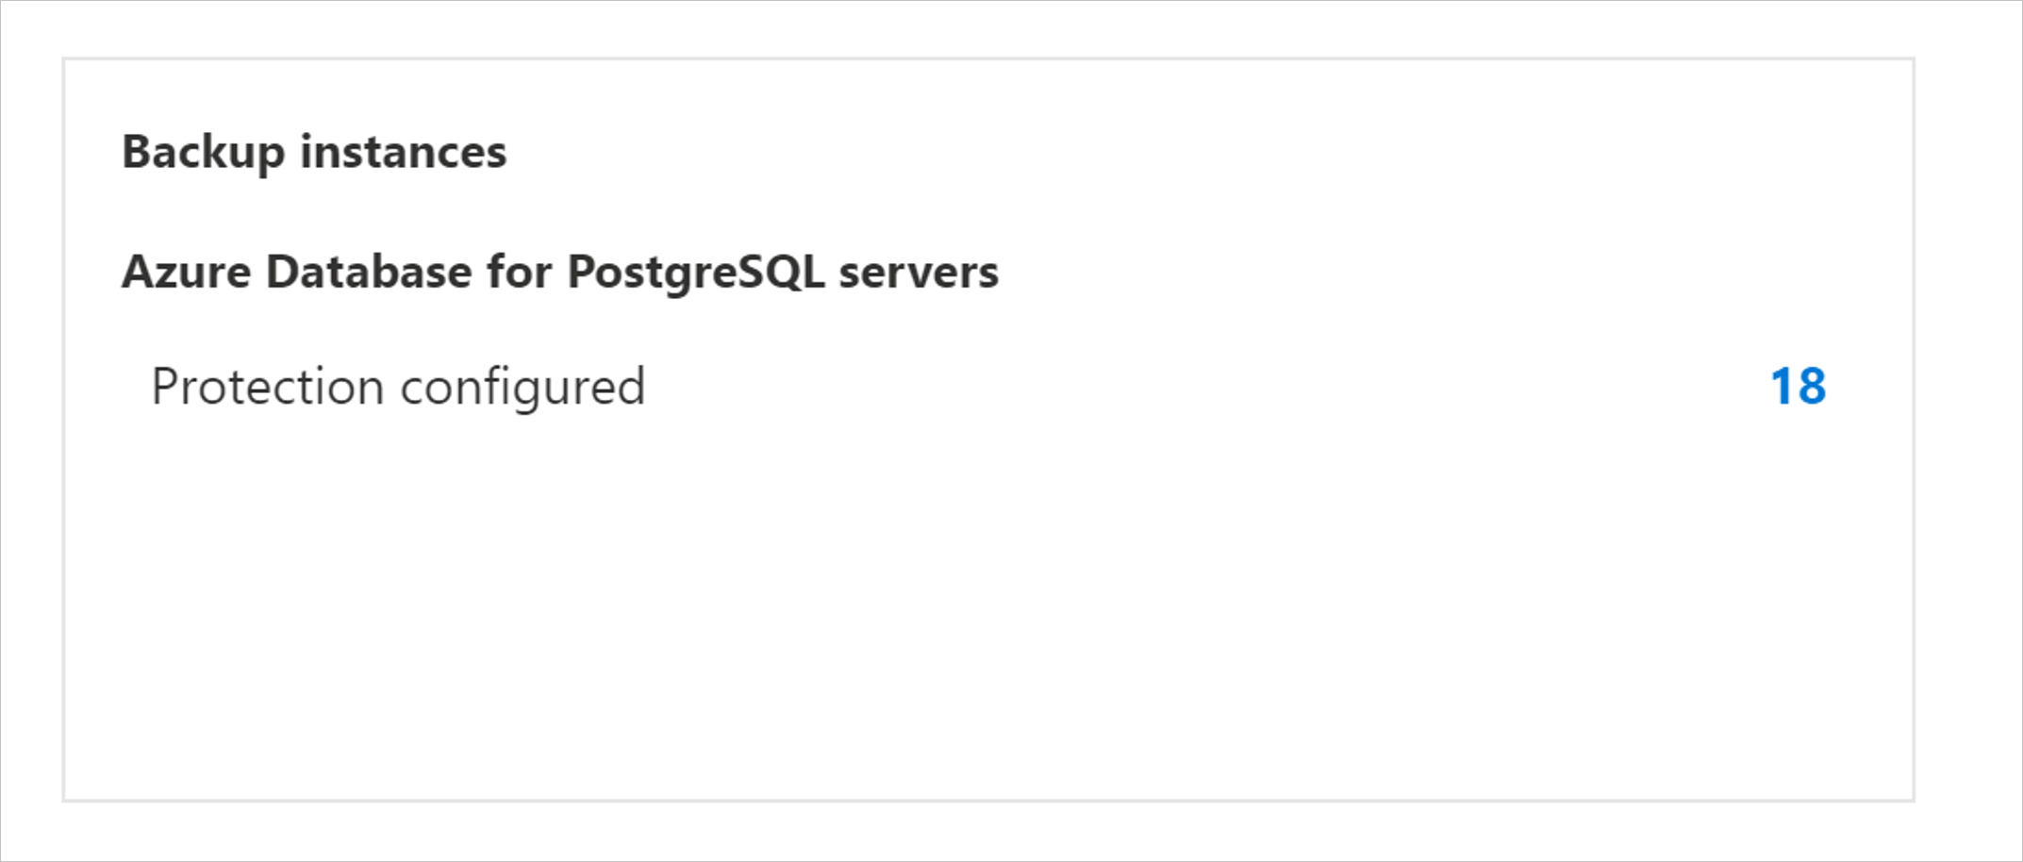This screenshot has width=2023, height=862.
Task: Click the Protection configured label text
Action: (x=400, y=385)
